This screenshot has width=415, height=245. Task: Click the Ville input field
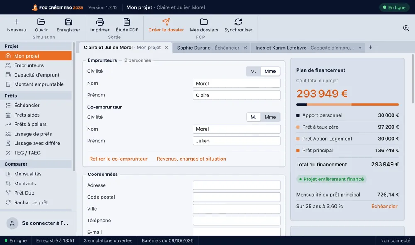point(237,209)
